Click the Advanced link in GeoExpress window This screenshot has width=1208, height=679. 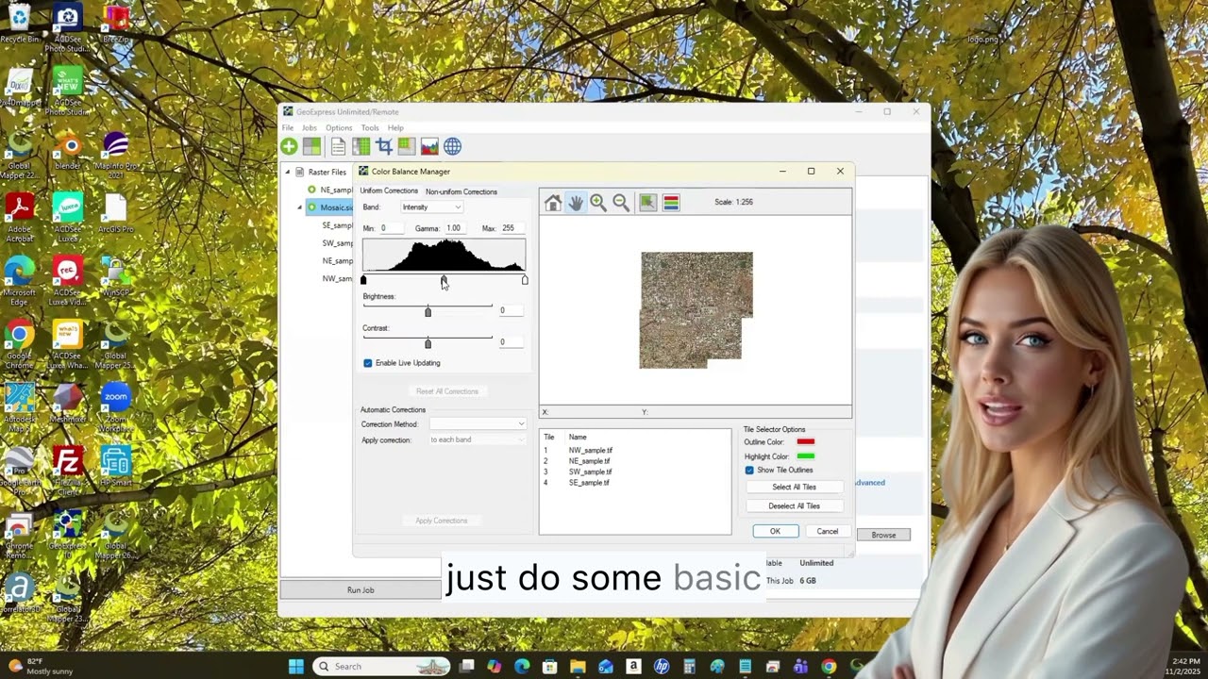point(869,483)
